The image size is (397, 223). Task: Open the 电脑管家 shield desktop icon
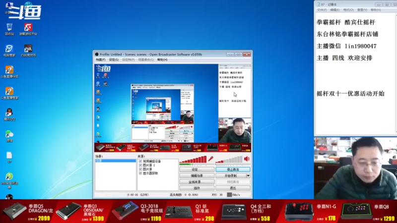click(x=9, y=50)
